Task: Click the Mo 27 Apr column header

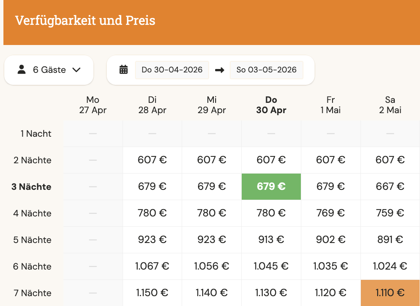Action: pyautogui.click(x=93, y=105)
